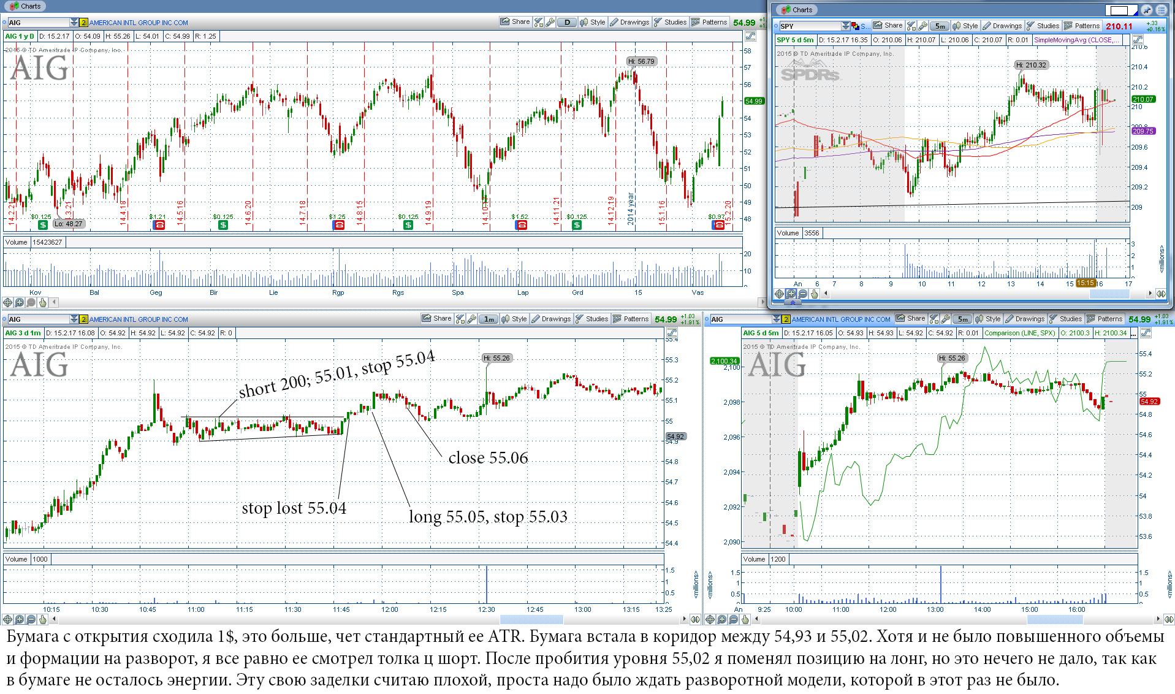The image size is (1175, 694).
Task: Open Patterns in the SPY chart window
Action: 1082,26
